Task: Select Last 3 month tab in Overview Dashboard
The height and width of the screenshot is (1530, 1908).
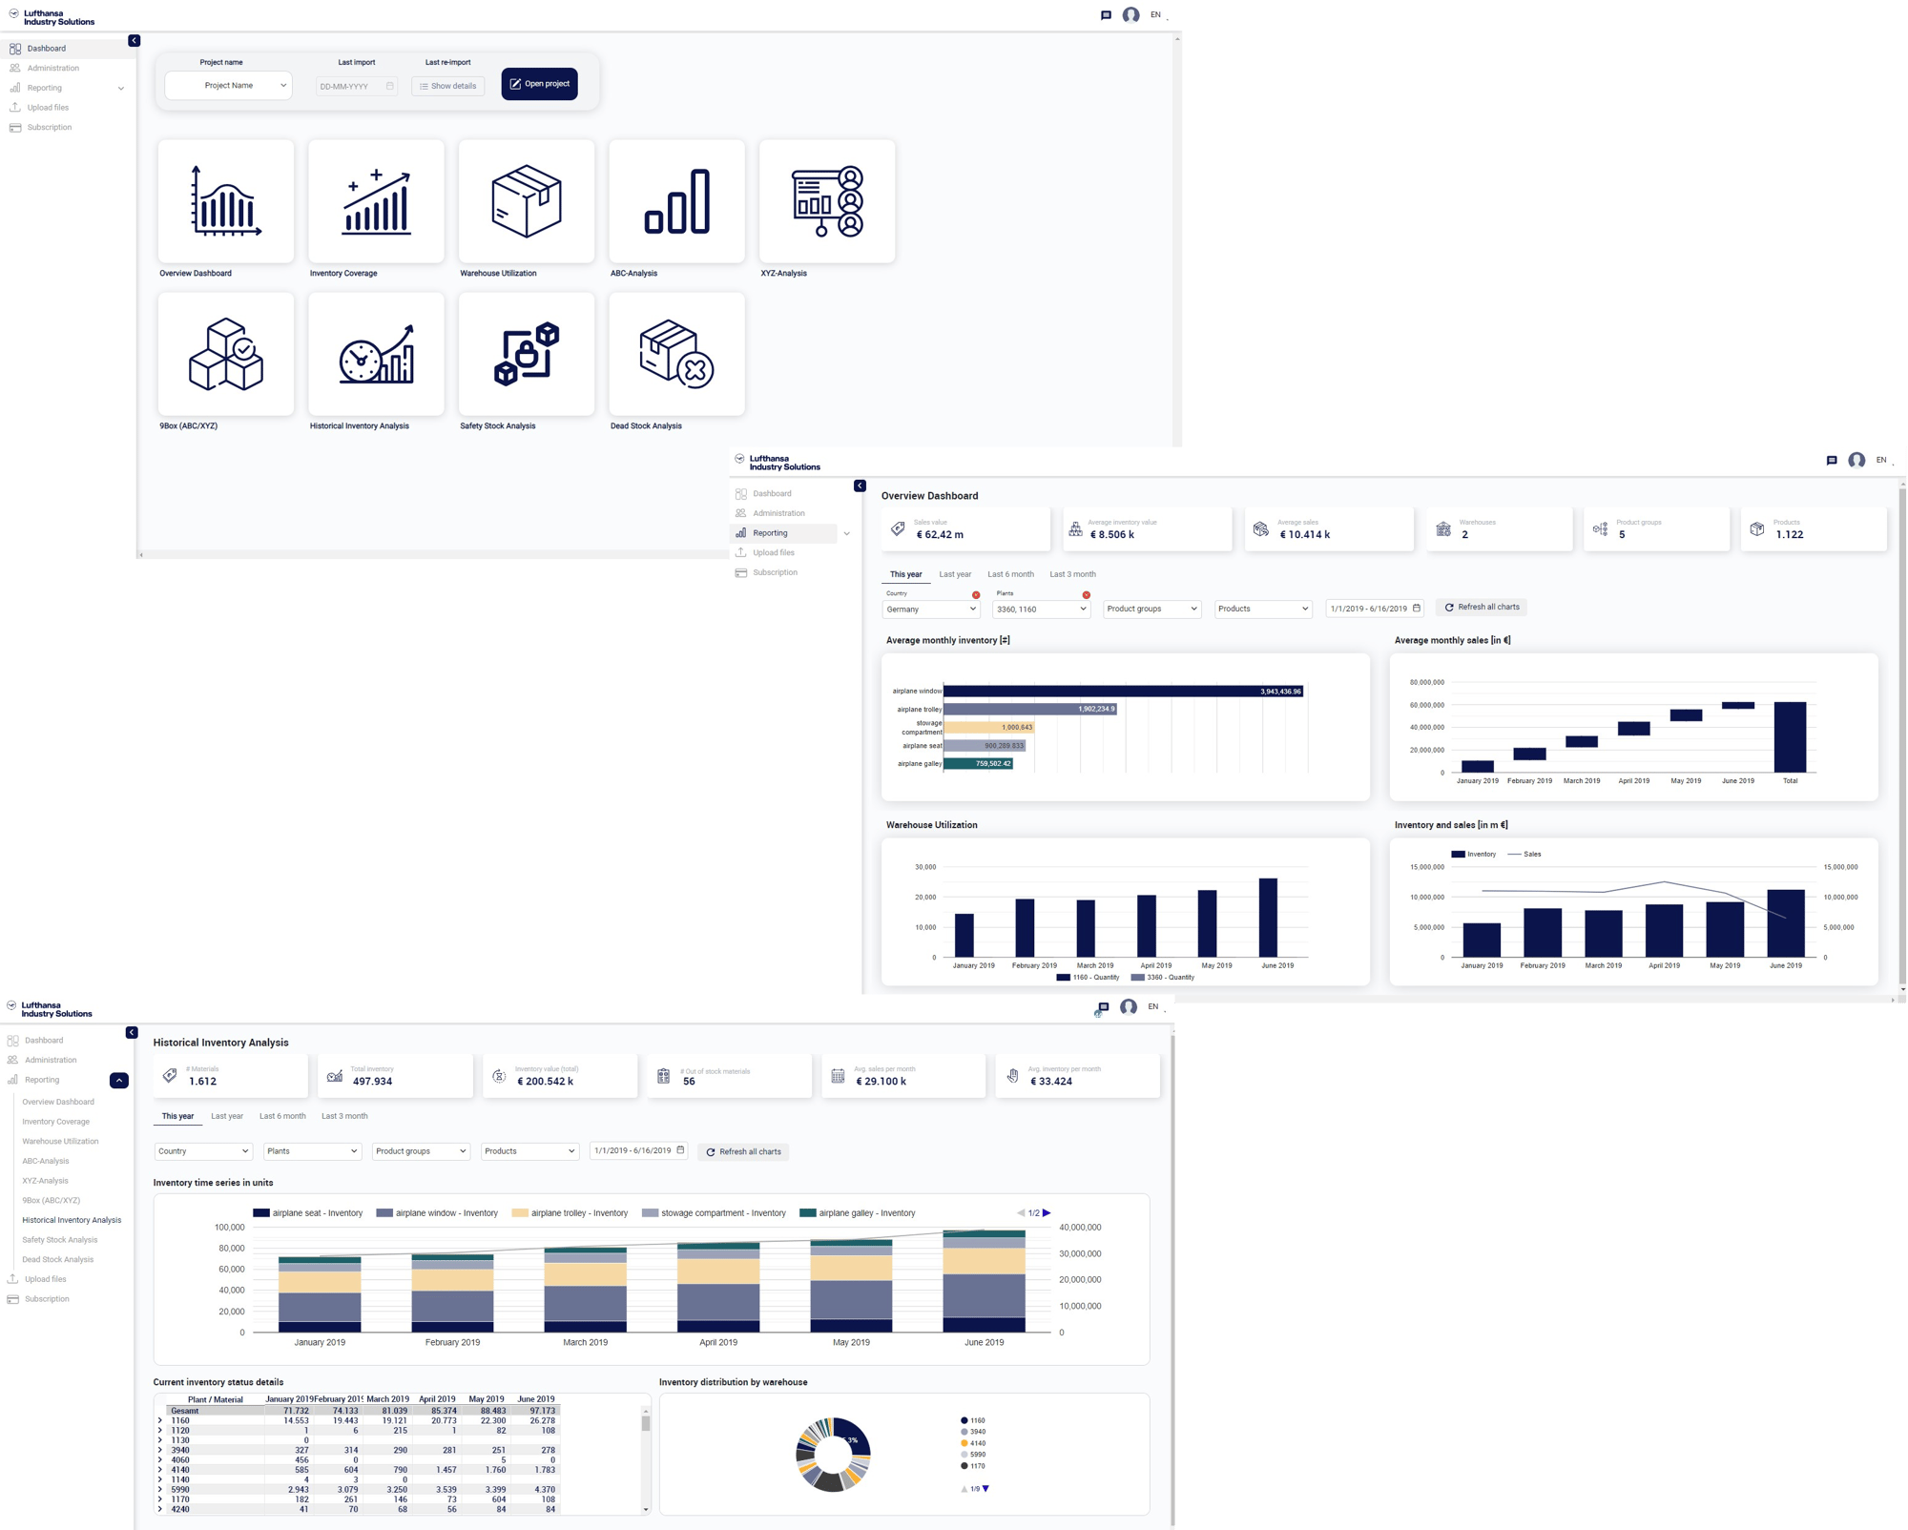Action: 1072,574
